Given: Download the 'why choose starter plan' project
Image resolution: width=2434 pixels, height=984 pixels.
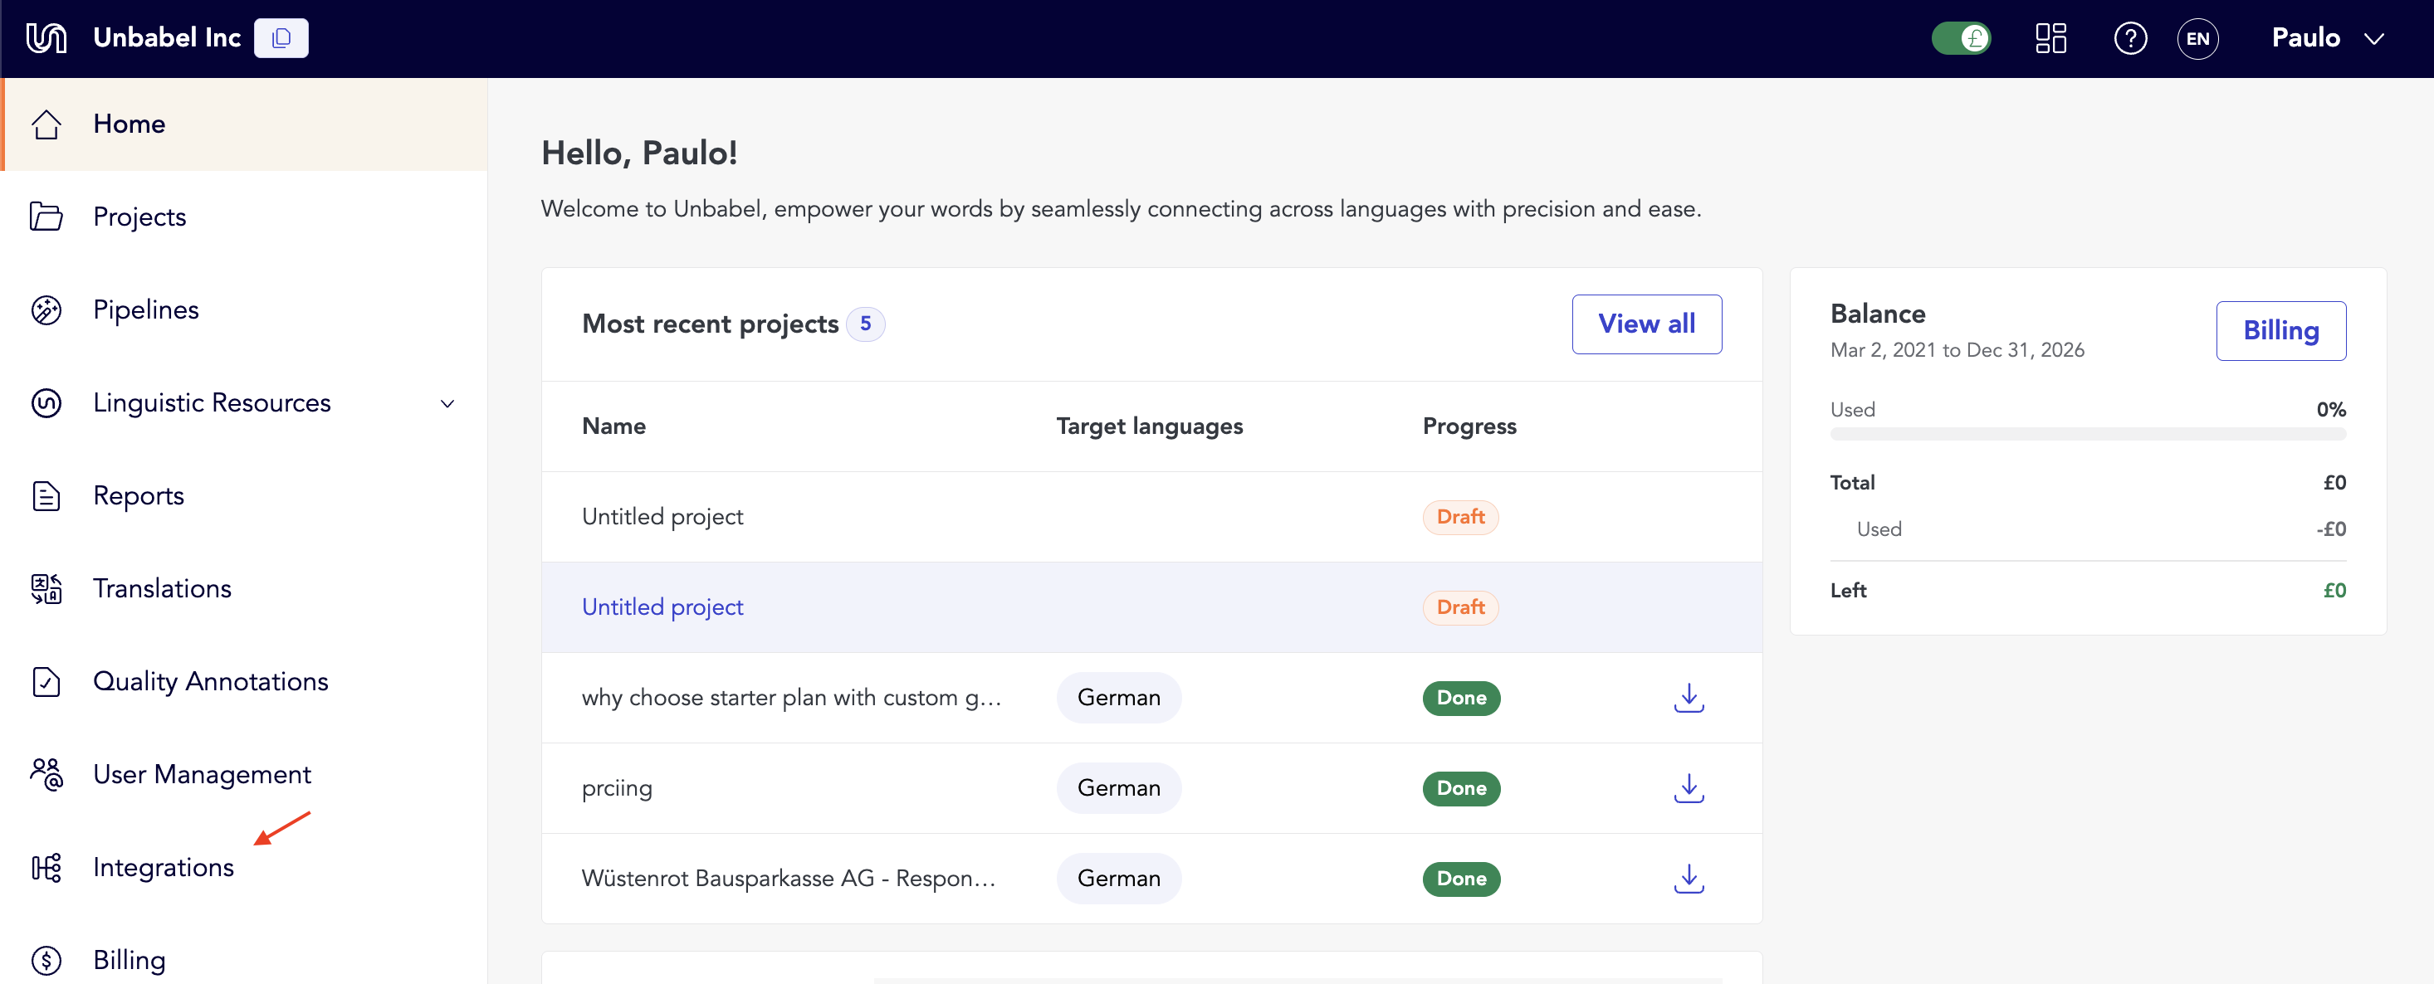Looking at the screenshot, I should click(x=1689, y=698).
